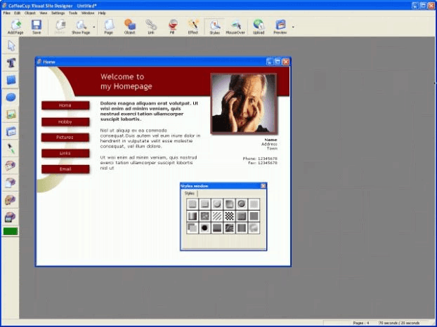Select the rectangle shape tool
The width and height of the screenshot is (437, 327).
point(11,80)
